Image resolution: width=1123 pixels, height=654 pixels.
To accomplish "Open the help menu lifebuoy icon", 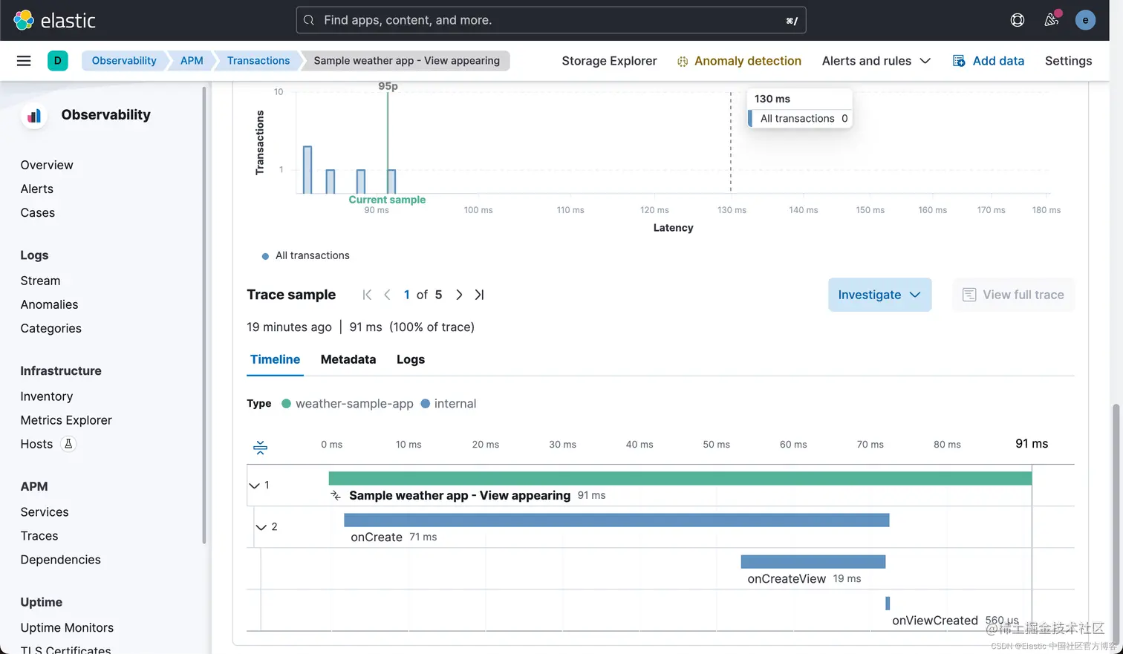I will point(1018,20).
